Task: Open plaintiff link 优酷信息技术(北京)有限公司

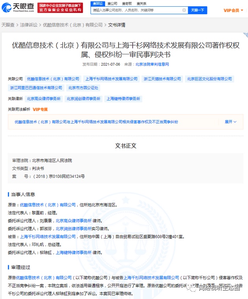Action: point(48,205)
